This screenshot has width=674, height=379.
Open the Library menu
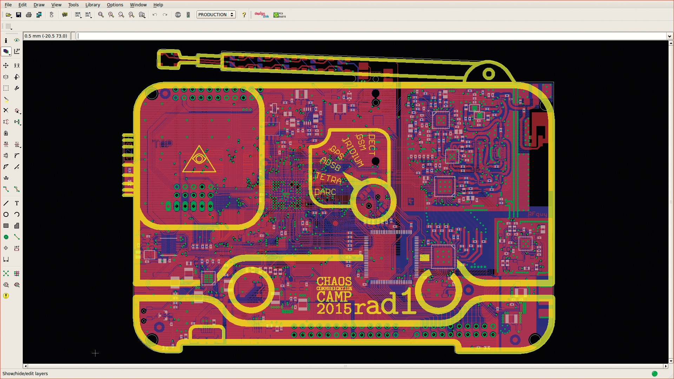[x=93, y=5]
